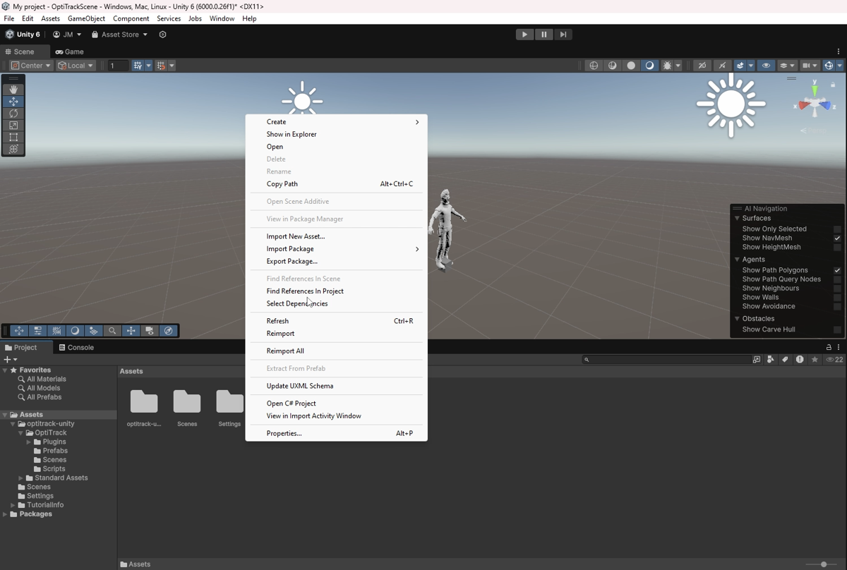
Task: Activate the search icon in scene overlay
Action: coord(113,330)
